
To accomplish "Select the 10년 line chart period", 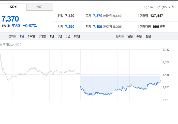I will point(77,36).
